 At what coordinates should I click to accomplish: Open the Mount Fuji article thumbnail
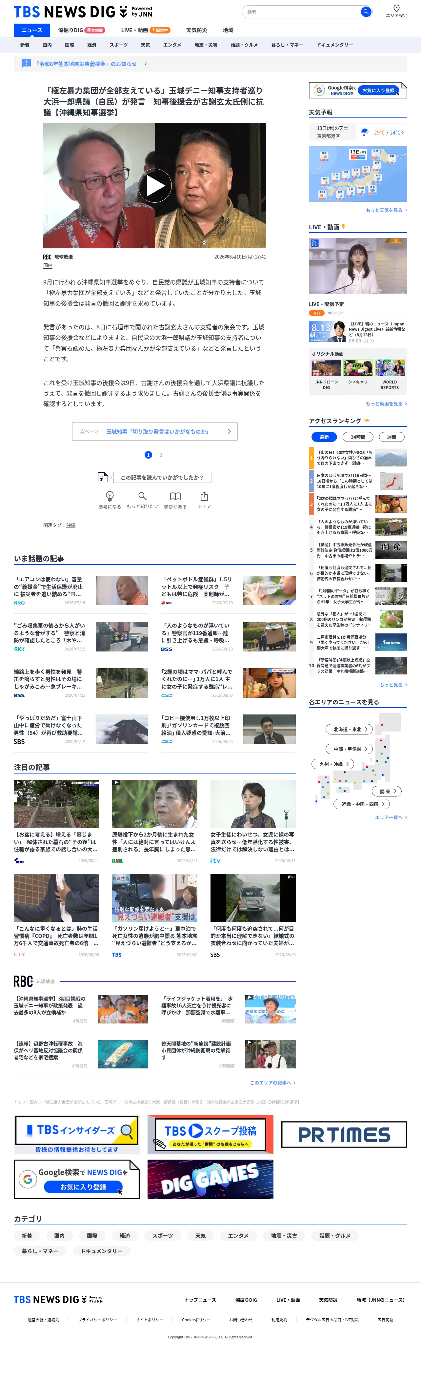click(x=122, y=729)
